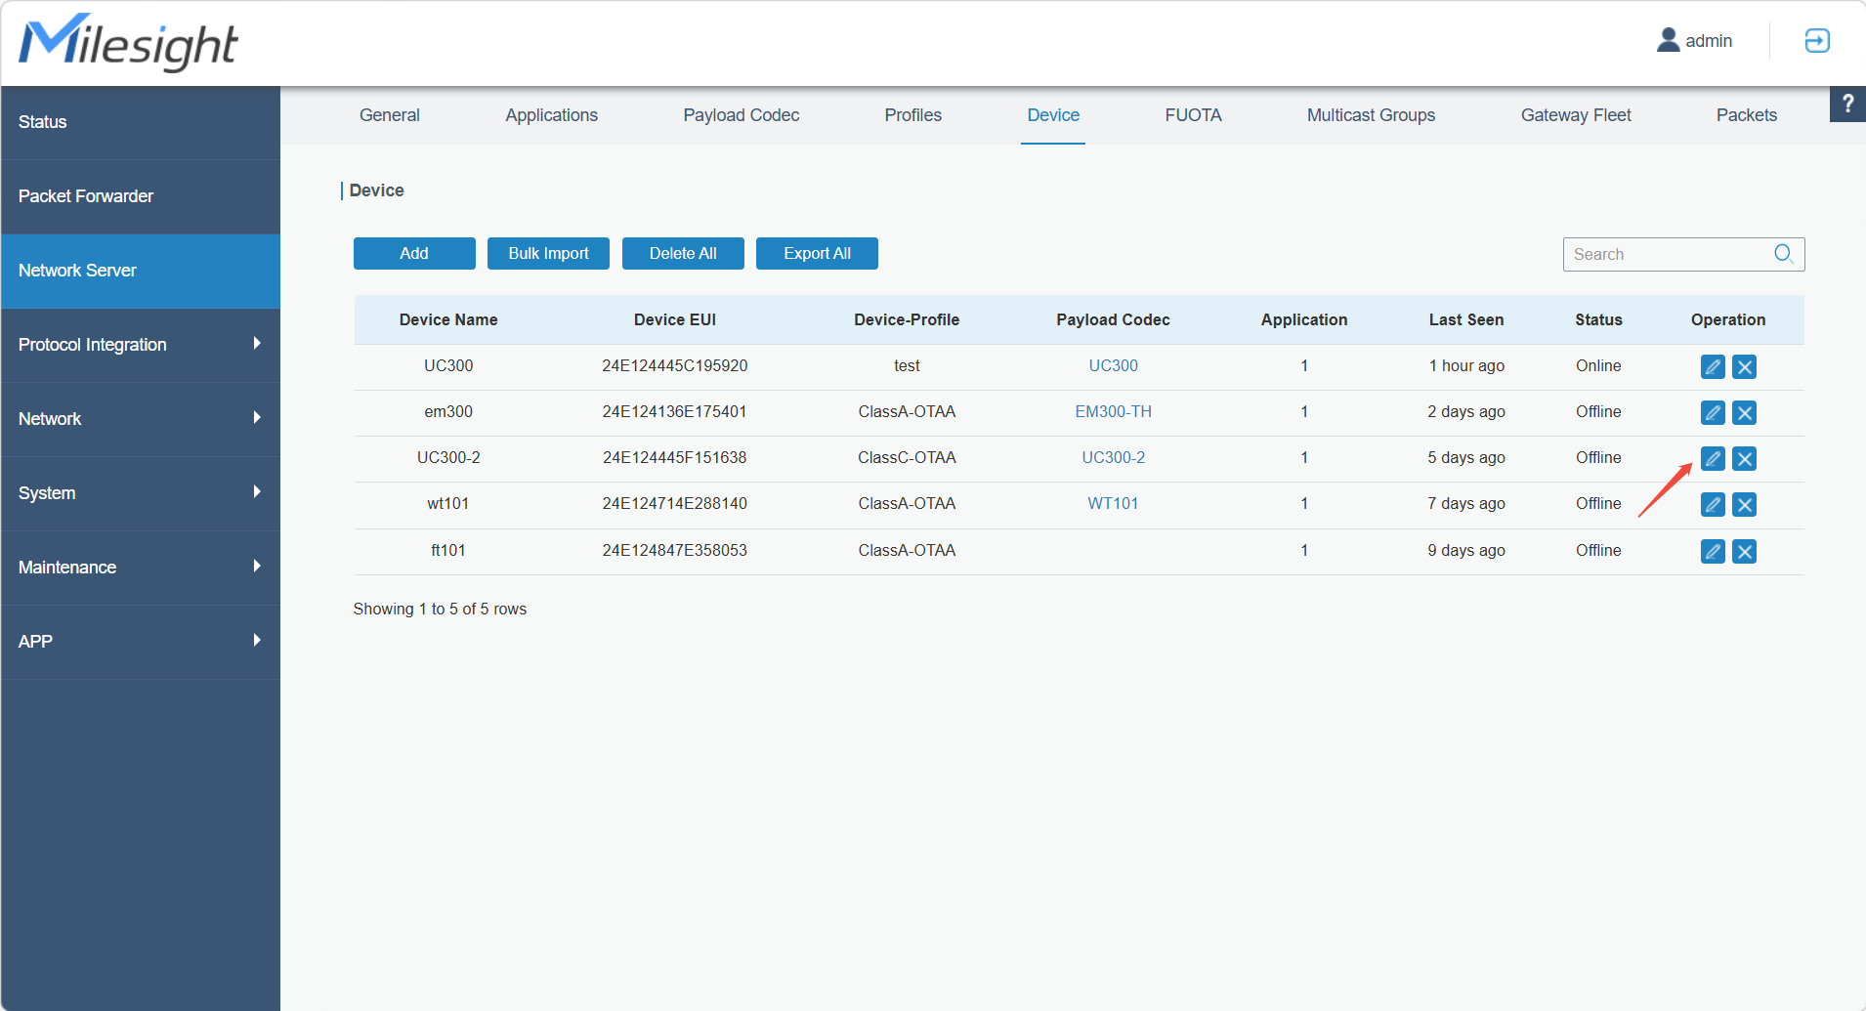The height and width of the screenshot is (1011, 1866).
Task: Switch to the Applications tab
Action: (552, 115)
